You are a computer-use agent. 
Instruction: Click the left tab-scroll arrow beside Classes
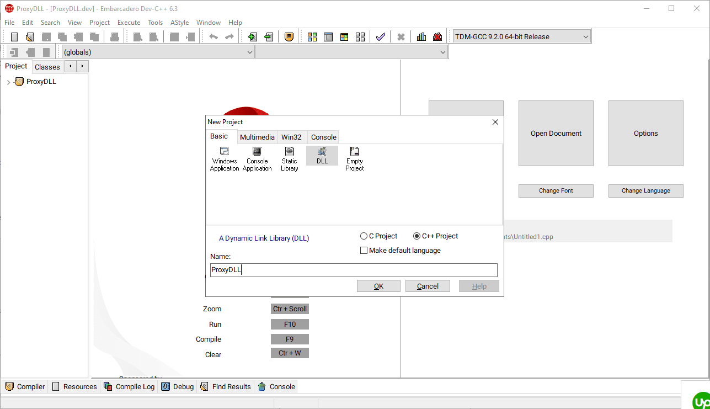coord(71,66)
